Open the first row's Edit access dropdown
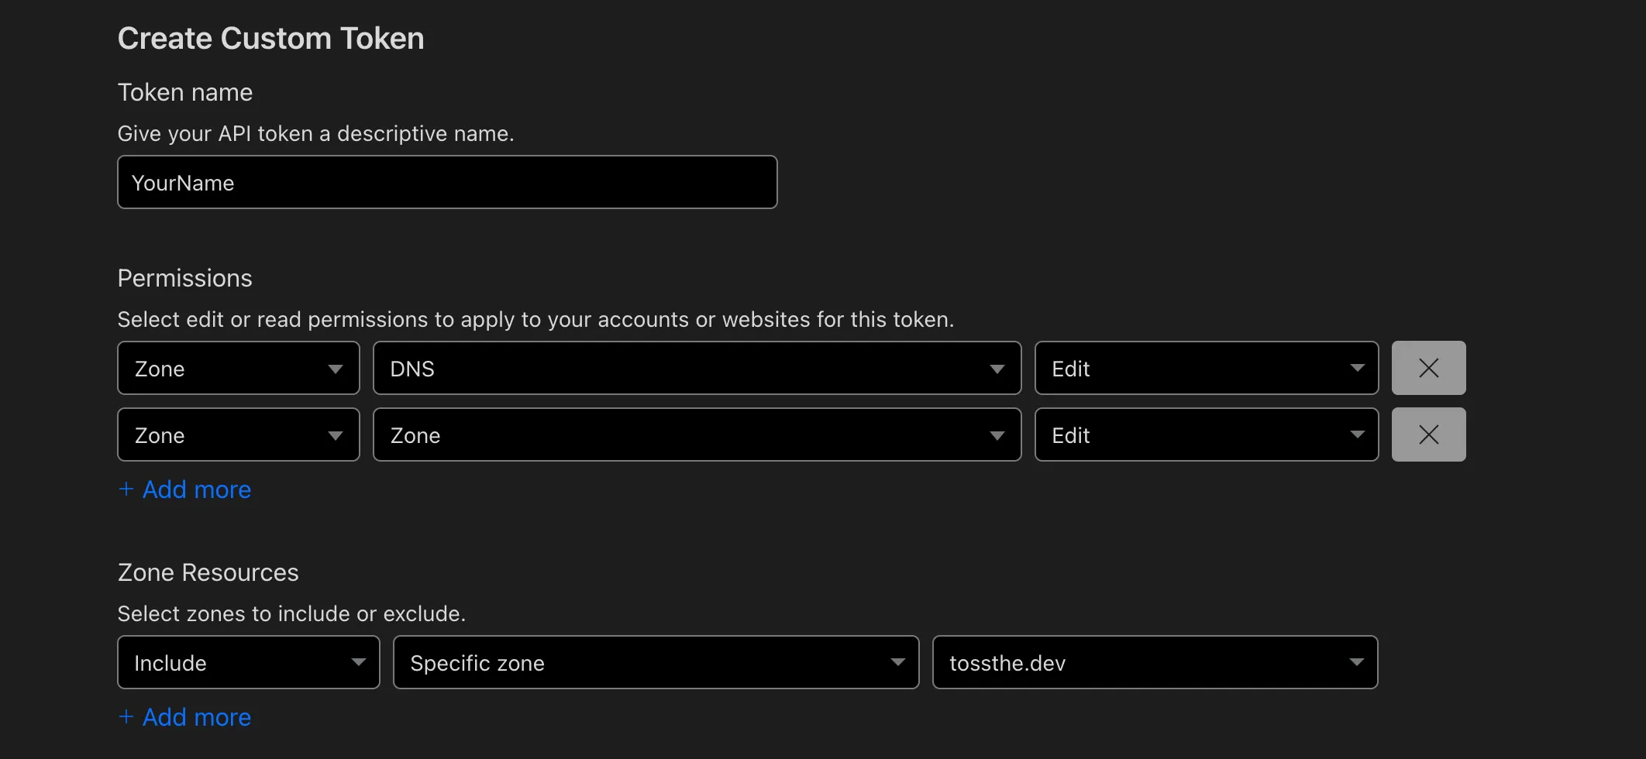 pos(1206,368)
